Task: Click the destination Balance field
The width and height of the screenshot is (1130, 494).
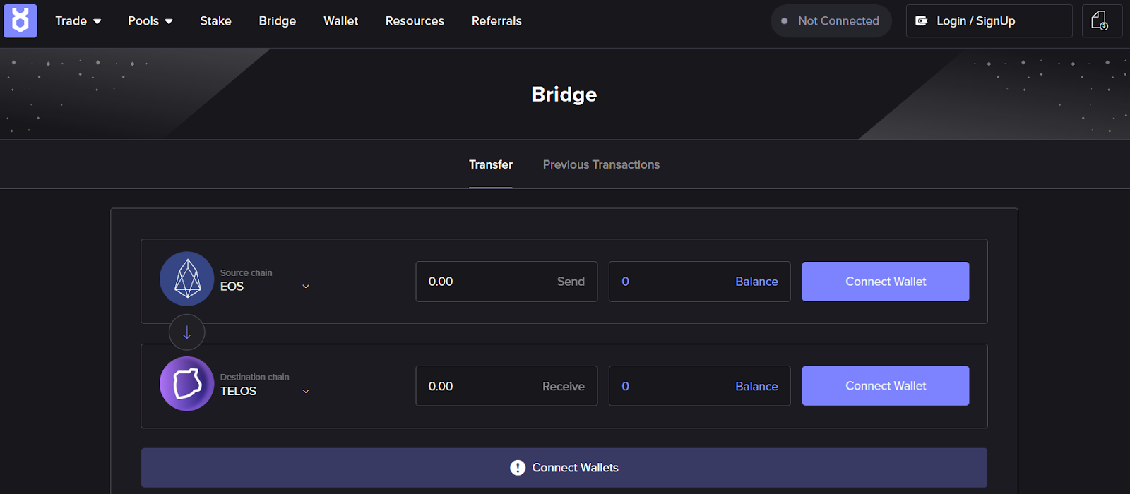Action: [x=699, y=386]
